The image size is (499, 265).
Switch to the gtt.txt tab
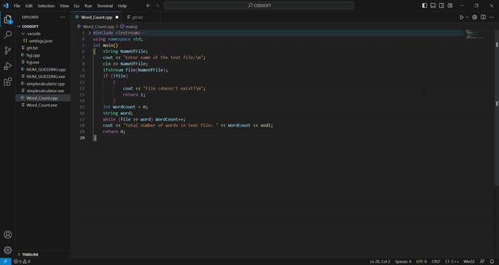(135, 17)
